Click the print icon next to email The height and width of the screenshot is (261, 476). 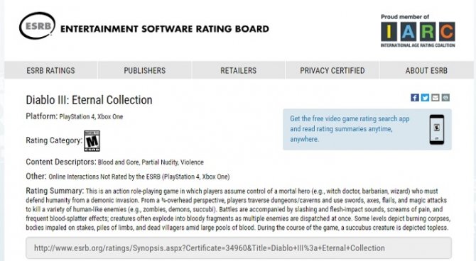(x=445, y=98)
